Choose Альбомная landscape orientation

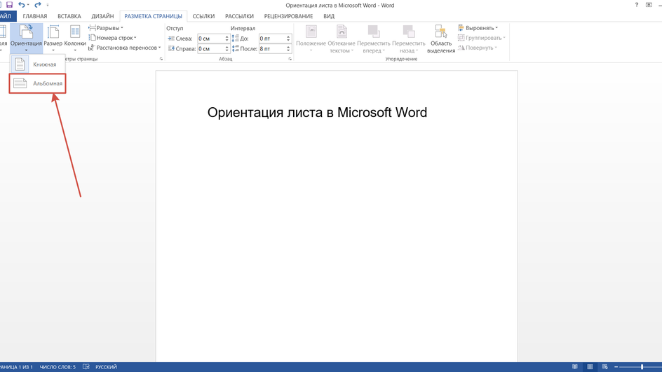point(37,83)
